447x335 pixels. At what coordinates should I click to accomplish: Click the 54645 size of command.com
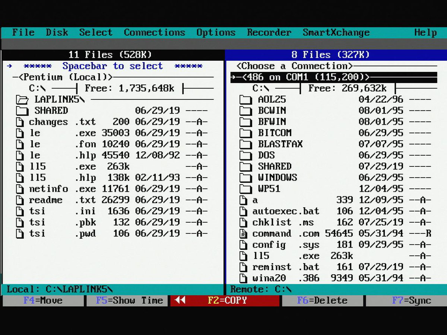click(x=339, y=234)
